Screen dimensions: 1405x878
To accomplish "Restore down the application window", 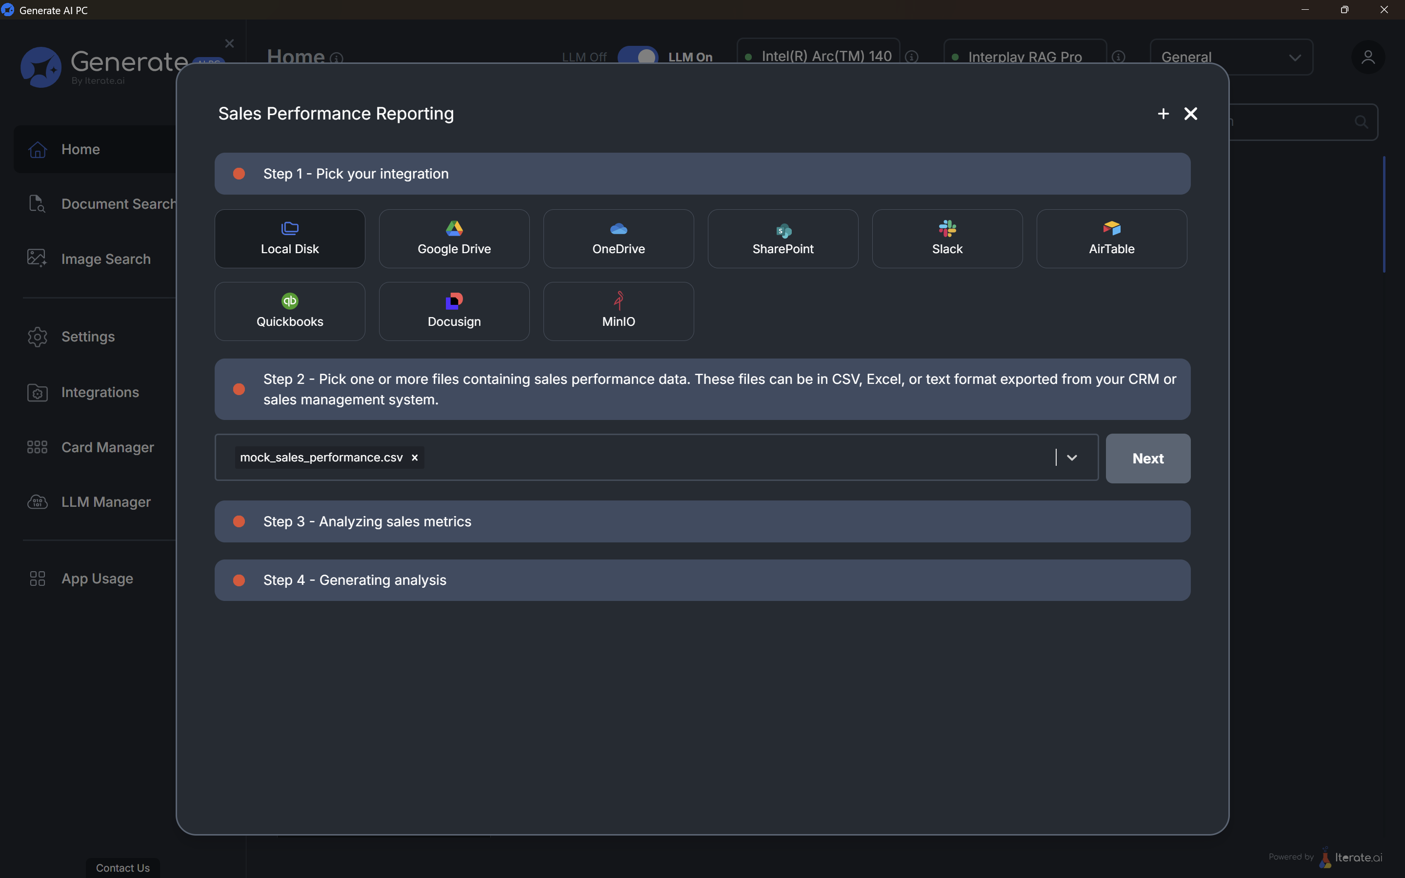I will click(x=1344, y=10).
